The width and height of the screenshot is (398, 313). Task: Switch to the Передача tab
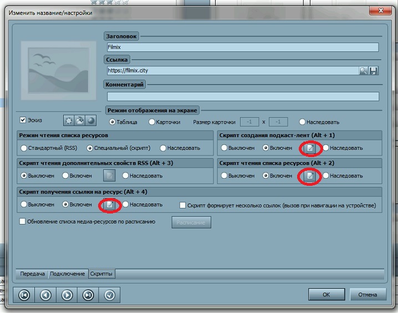click(x=32, y=274)
